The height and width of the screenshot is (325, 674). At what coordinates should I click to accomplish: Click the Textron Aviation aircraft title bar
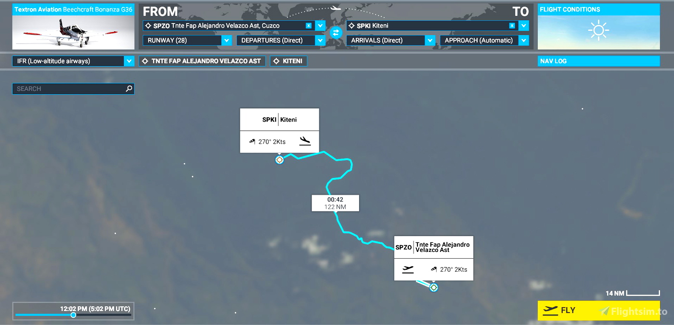(x=73, y=10)
